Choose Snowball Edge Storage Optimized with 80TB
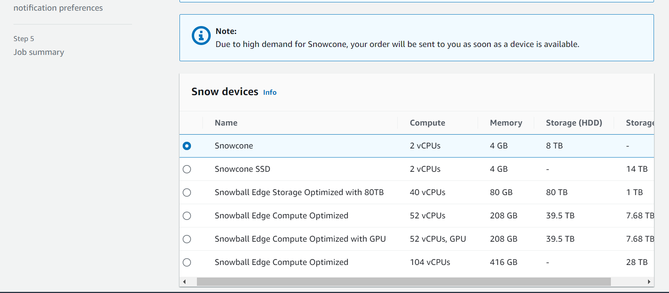The height and width of the screenshot is (293, 669). tap(187, 193)
